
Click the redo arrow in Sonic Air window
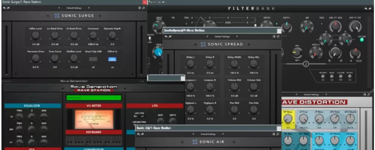click(142, 134)
